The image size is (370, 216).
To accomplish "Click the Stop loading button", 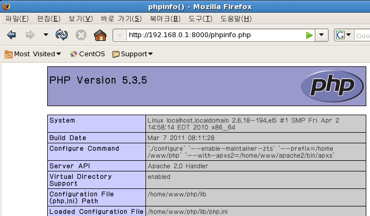I will pos(81,35).
